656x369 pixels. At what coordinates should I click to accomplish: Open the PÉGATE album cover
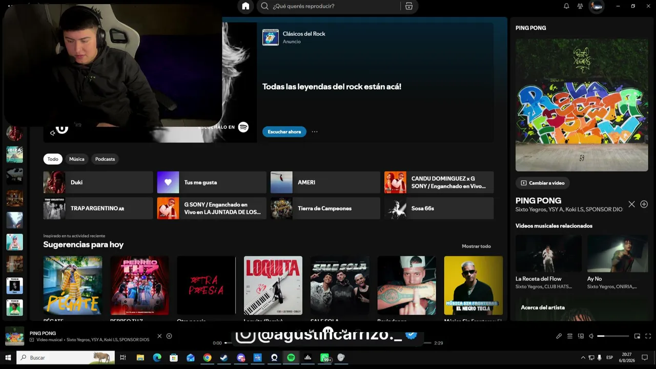point(73,285)
